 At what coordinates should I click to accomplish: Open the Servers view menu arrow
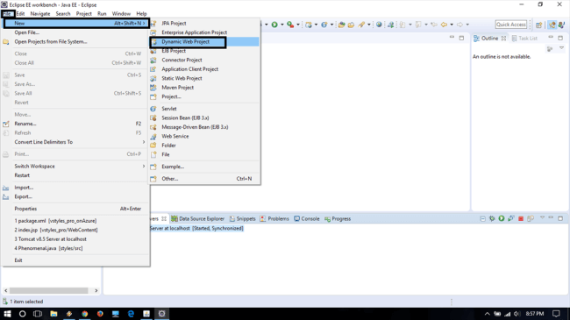tap(542, 217)
